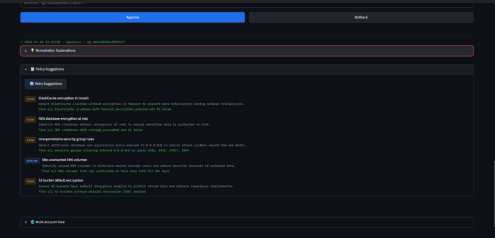Expand the Remediation Explanations section chevron

[x=26, y=50]
